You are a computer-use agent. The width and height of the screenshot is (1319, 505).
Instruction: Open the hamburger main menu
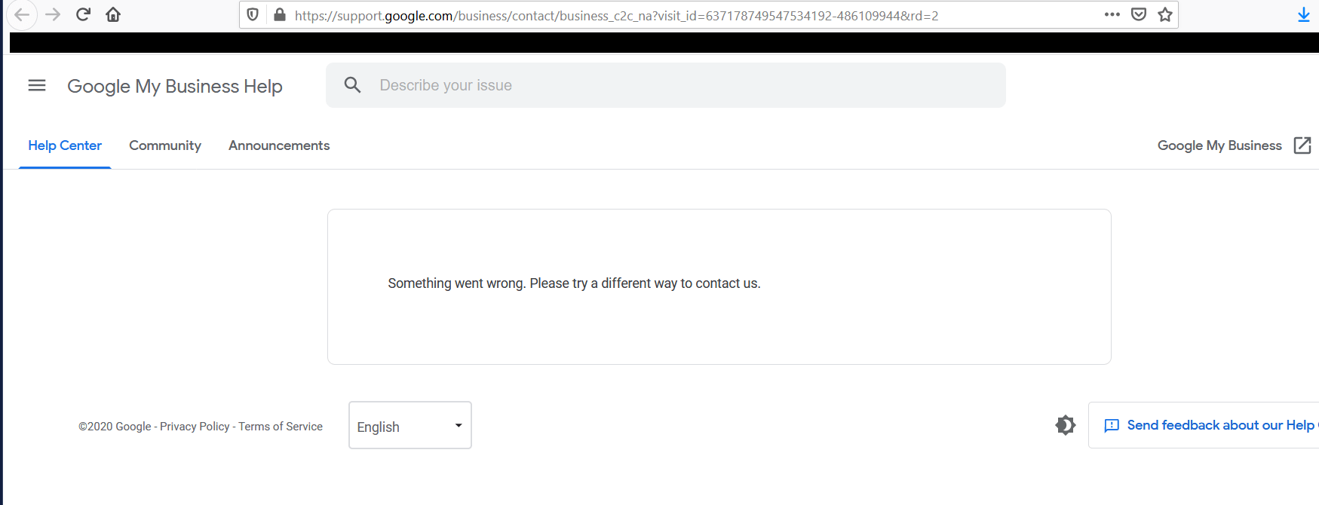coord(37,85)
